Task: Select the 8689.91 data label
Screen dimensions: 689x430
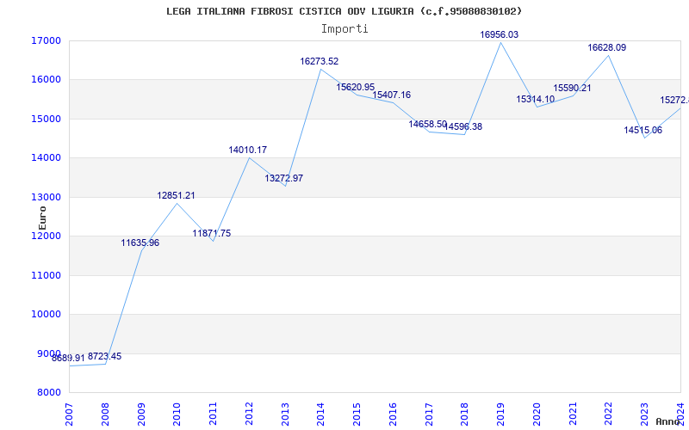Action: pyautogui.click(x=68, y=358)
